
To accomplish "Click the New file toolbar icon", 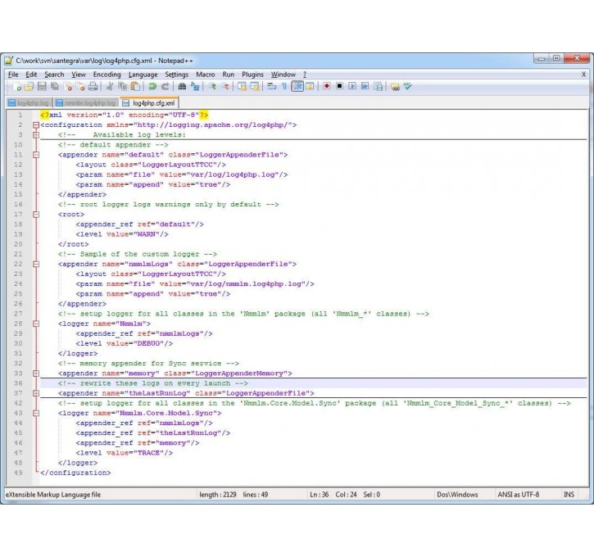I will click(x=16, y=86).
